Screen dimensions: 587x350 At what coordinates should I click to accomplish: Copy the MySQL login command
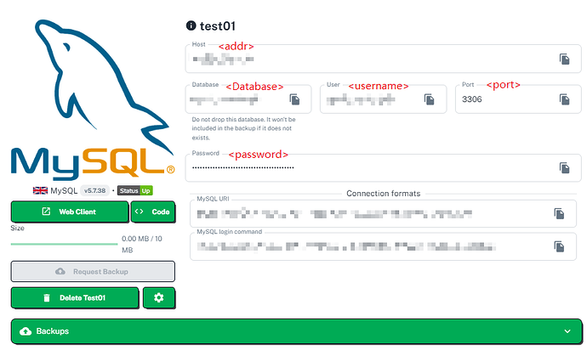[559, 247]
